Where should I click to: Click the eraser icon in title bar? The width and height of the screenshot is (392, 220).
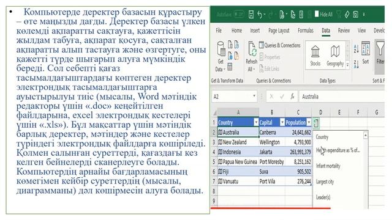click(347, 15)
